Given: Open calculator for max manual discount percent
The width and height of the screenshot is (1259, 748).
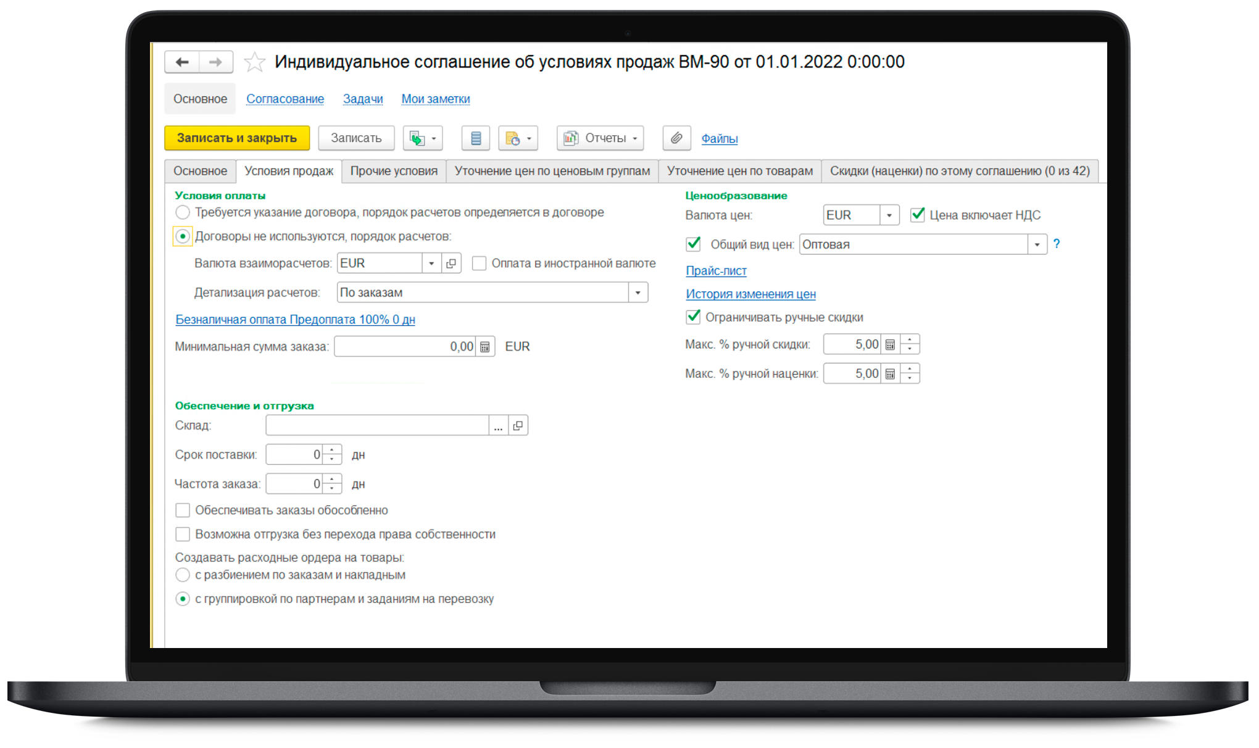Looking at the screenshot, I should coord(890,344).
